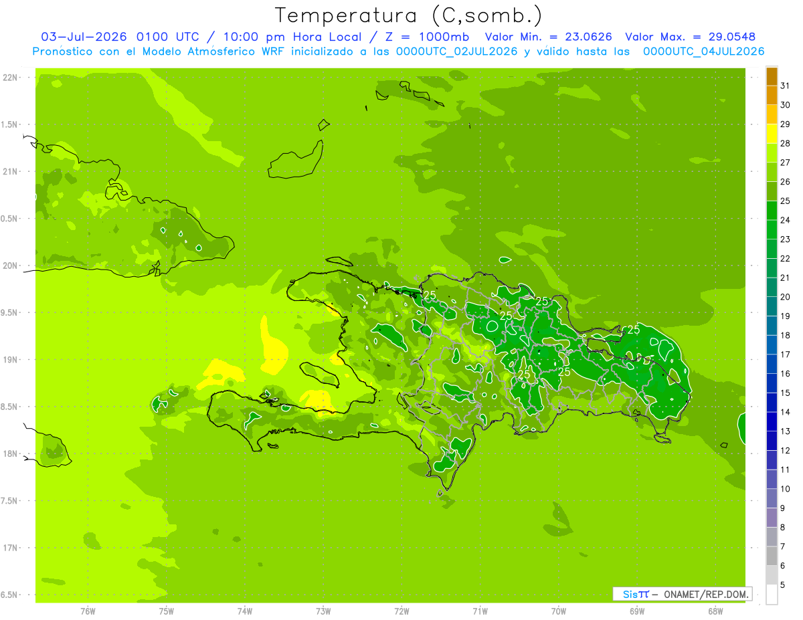Pick the blue legend swatch between 15 and 16
This screenshot has height=620, width=803.
772,383
